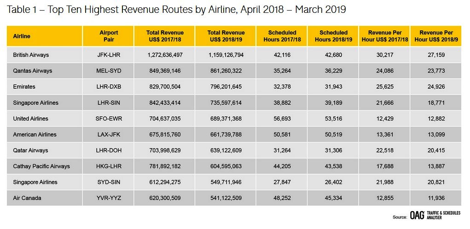Click Revenue Per Hour US$ 2018/9 header
This screenshot has height=229, width=470.
click(436, 36)
